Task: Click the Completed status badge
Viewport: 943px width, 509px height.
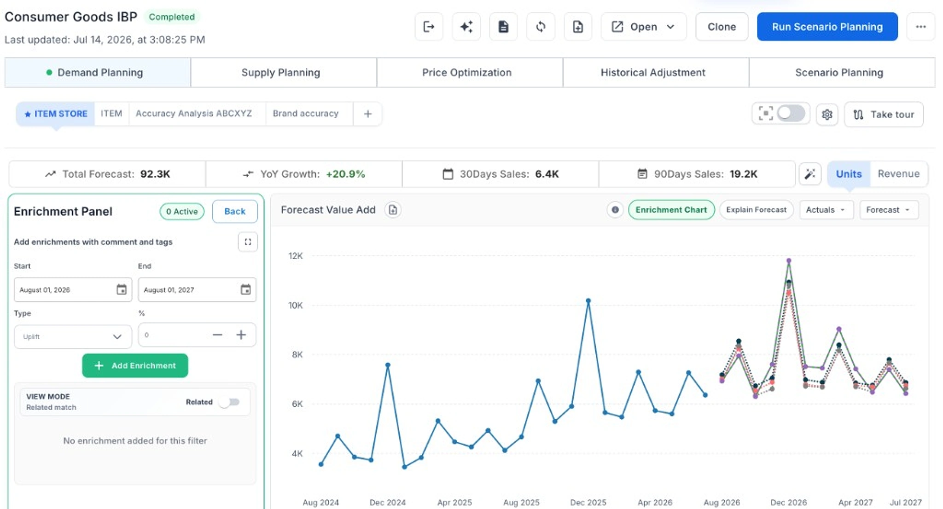Action: tap(172, 17)
